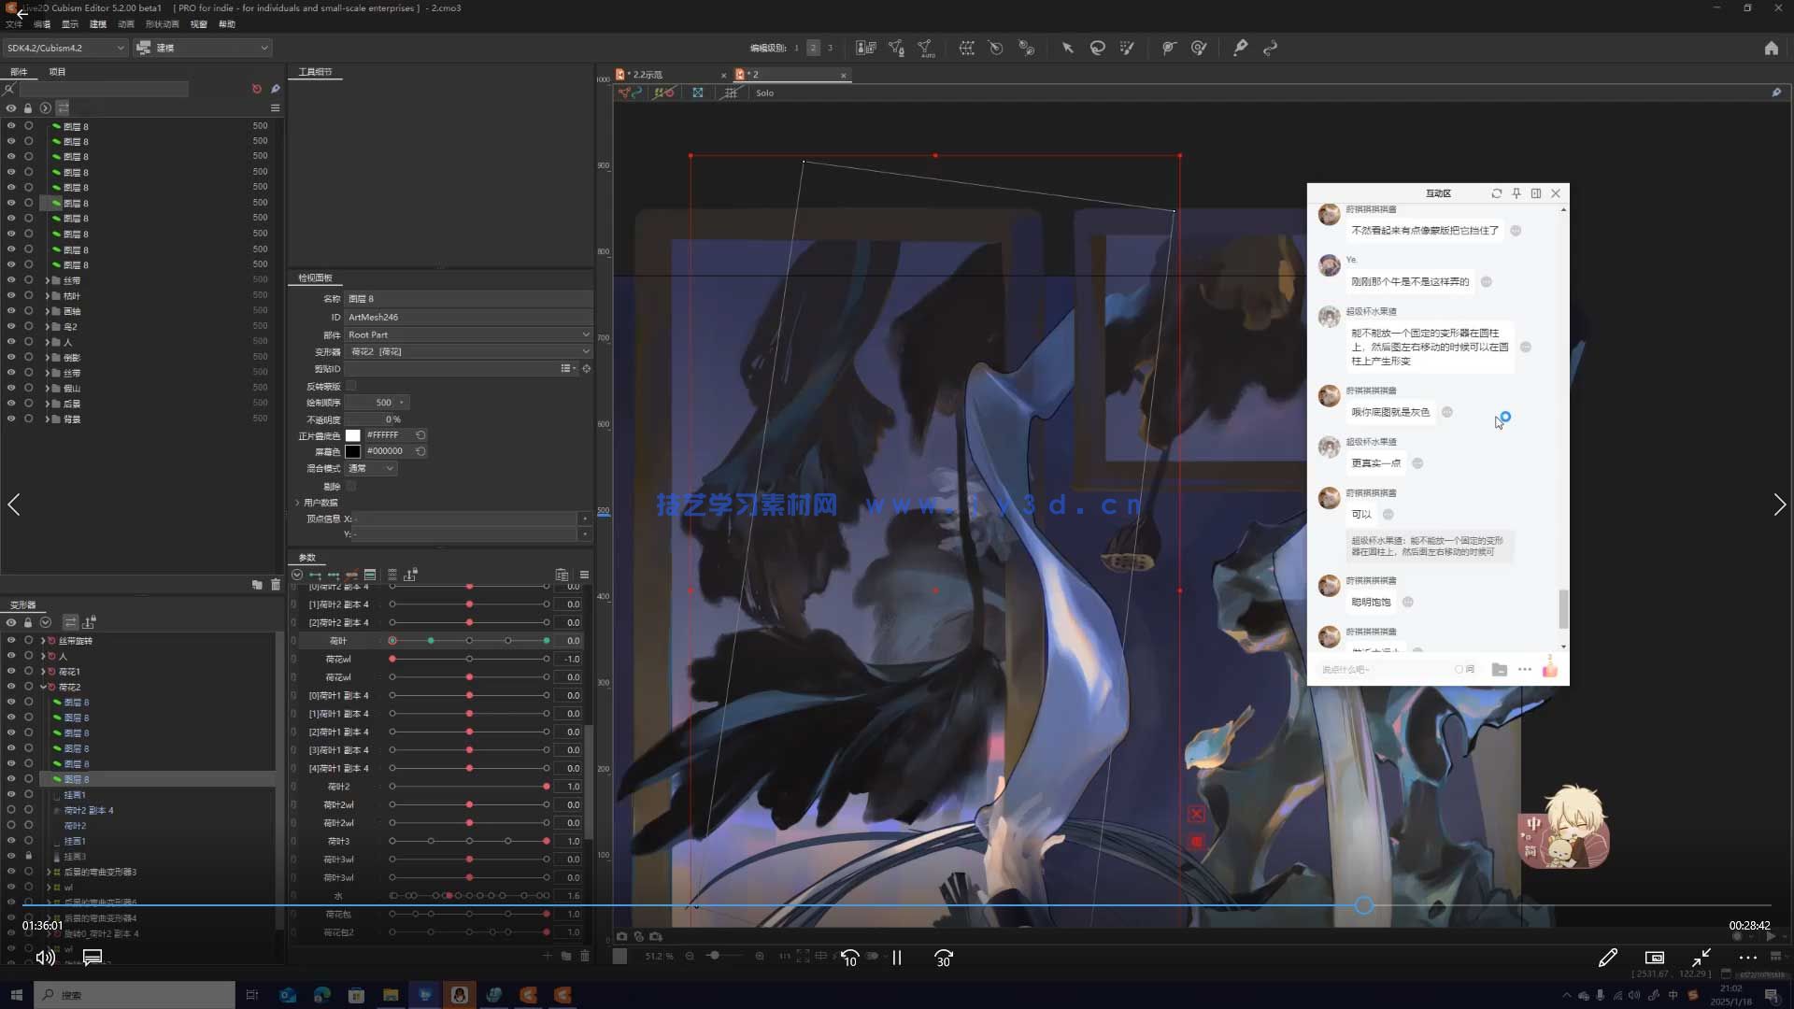Open the SDK4.2/Cubism4.2 version dropdown
This screenshot has height=1009, width=1794.
click(x=65, y=48)
